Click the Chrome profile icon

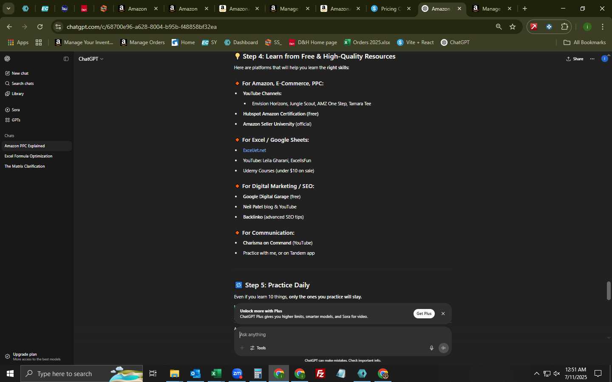[x=587, y=27]
